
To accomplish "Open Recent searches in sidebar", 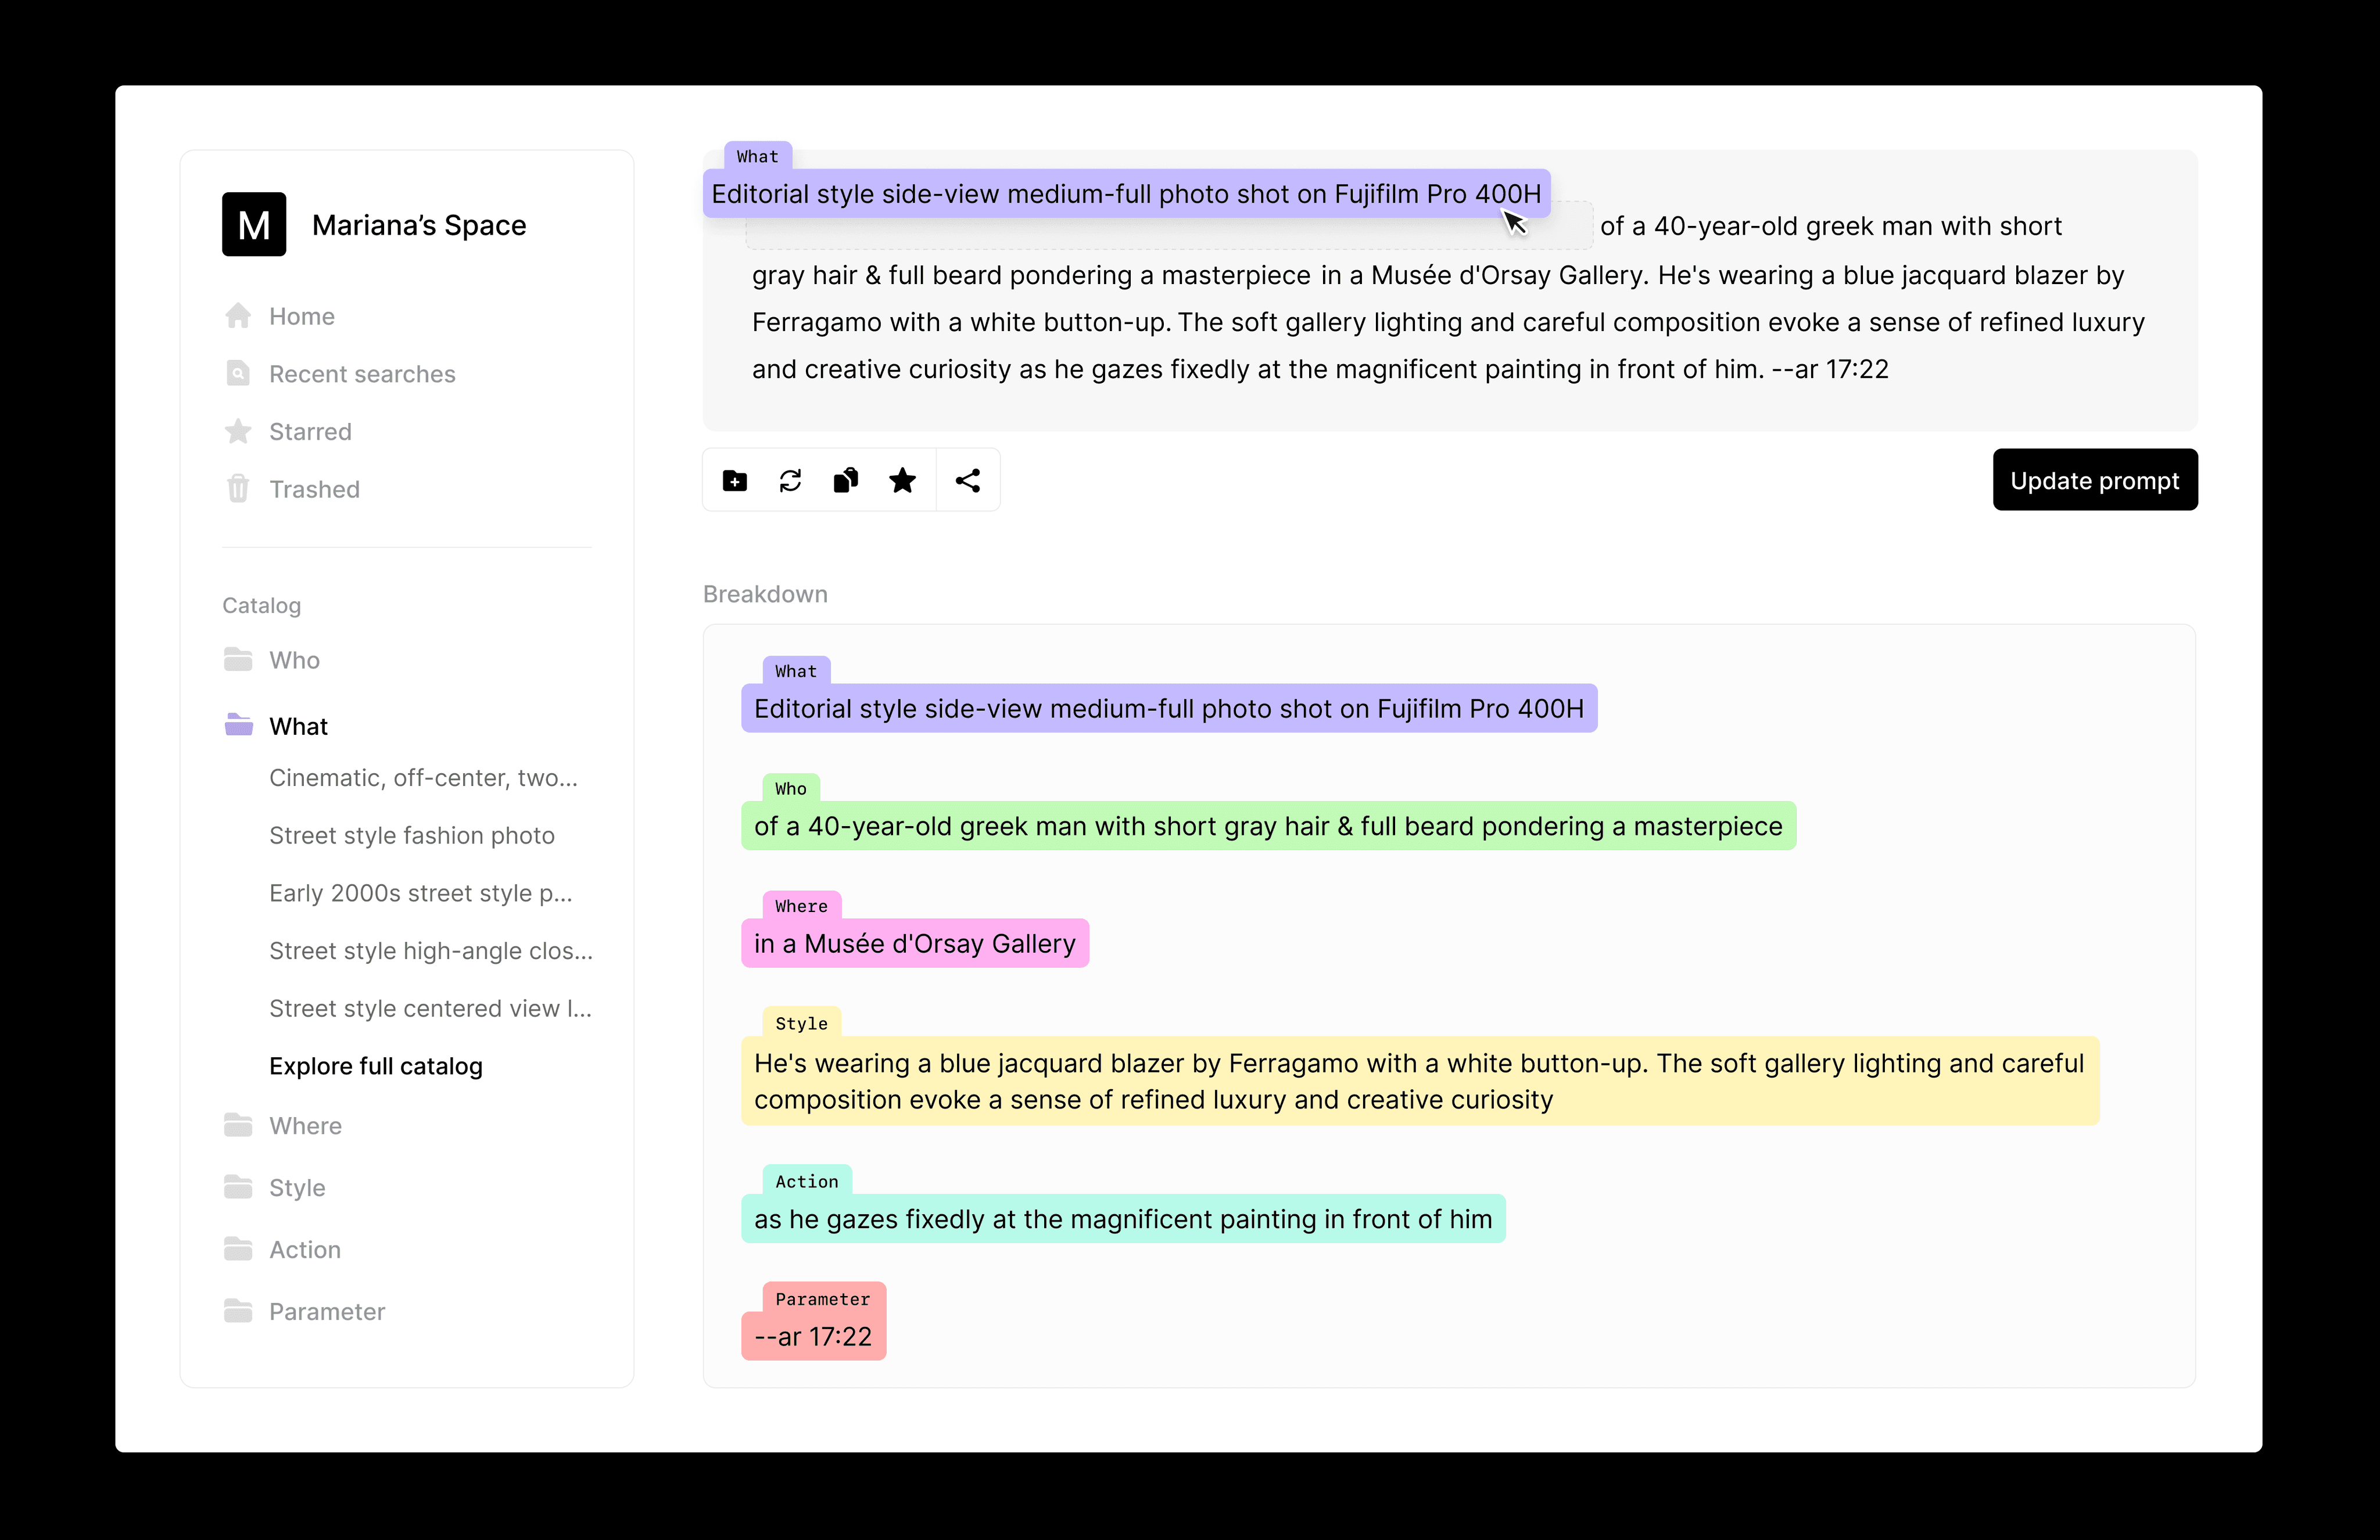I will coord(361,374).
